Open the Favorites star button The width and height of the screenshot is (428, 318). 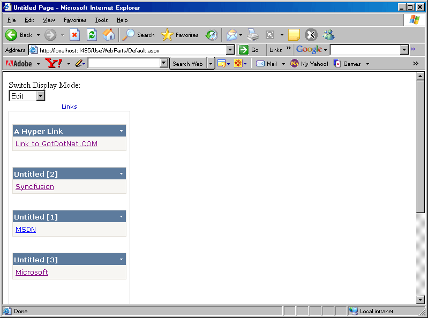pyautogui.click(x=179, y=35)
